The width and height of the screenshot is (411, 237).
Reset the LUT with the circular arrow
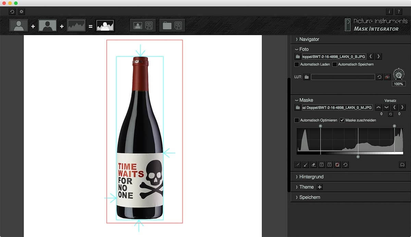coord(379,77)
